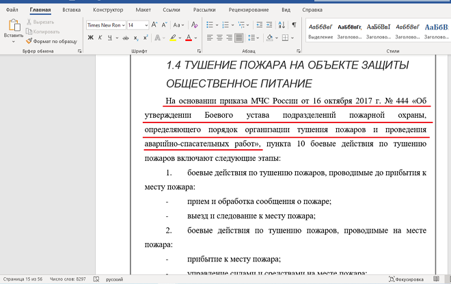Open underline style dropdown arrow
This screenshot has width=451, height=284.
click(117, 38)
